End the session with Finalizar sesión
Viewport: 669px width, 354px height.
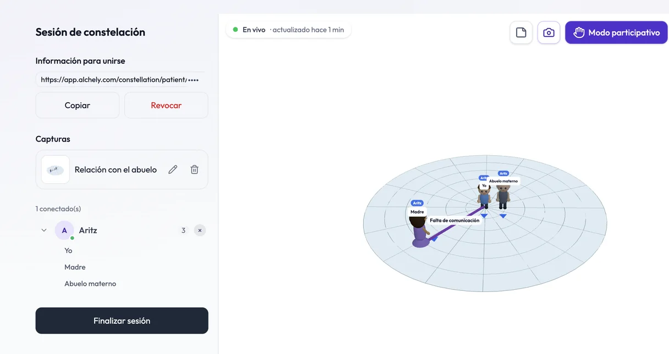(122, 321)
